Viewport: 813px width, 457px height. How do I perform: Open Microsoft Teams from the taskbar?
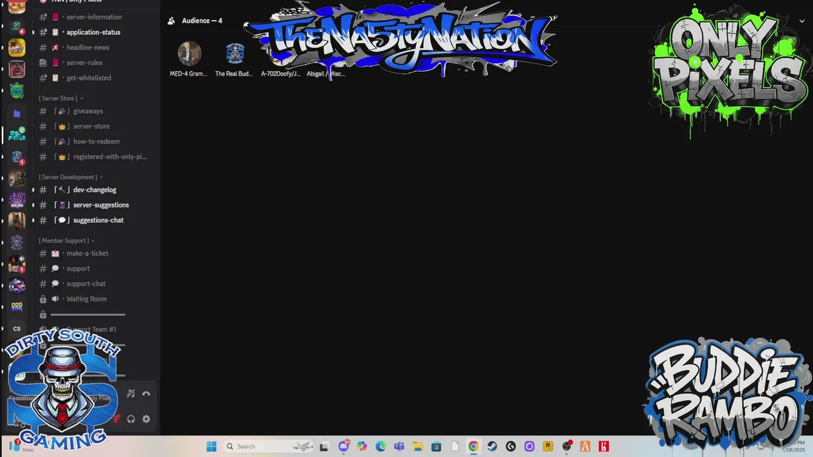click(399, 447)
